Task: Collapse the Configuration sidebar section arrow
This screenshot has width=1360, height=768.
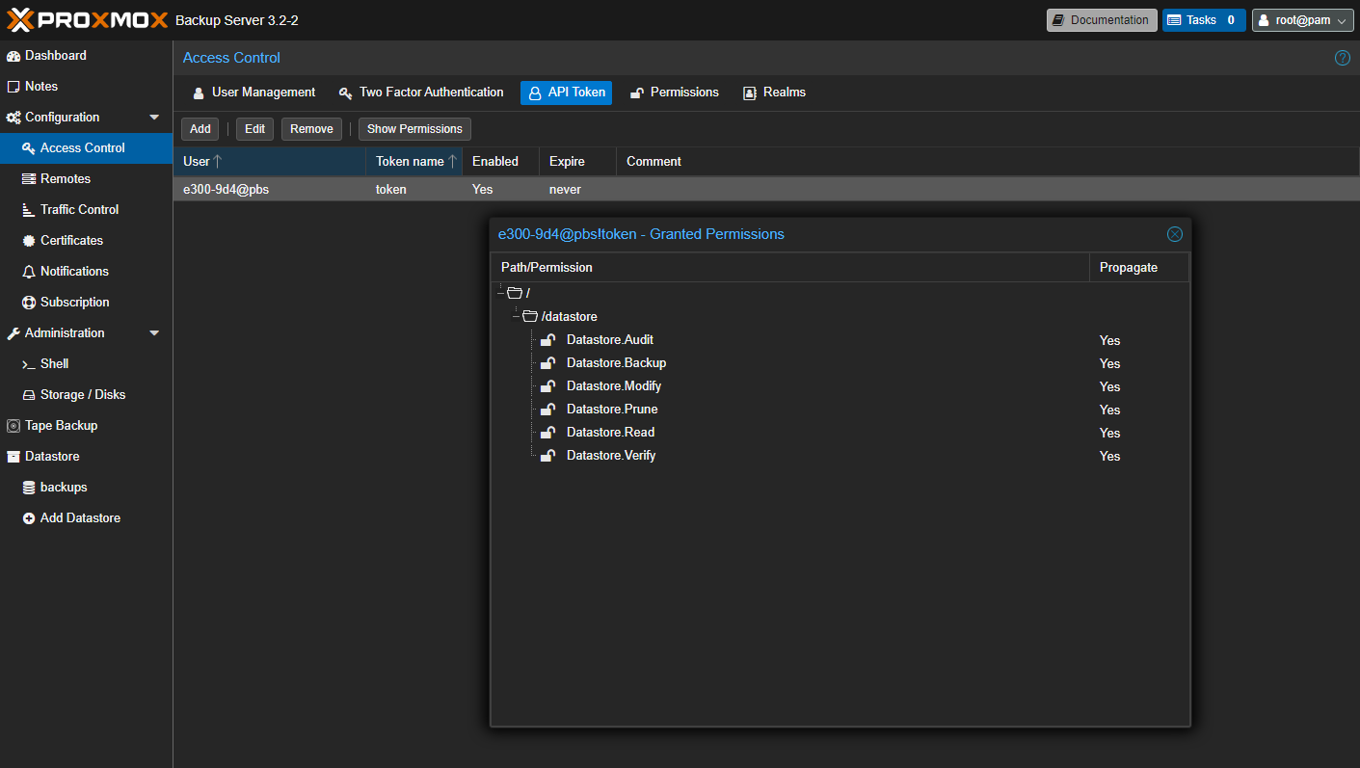Action: (154, 118)
